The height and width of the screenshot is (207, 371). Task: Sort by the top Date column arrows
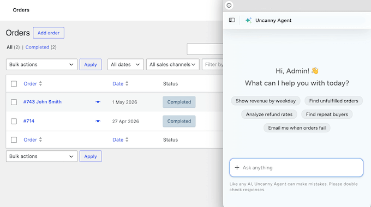point(127,84)
